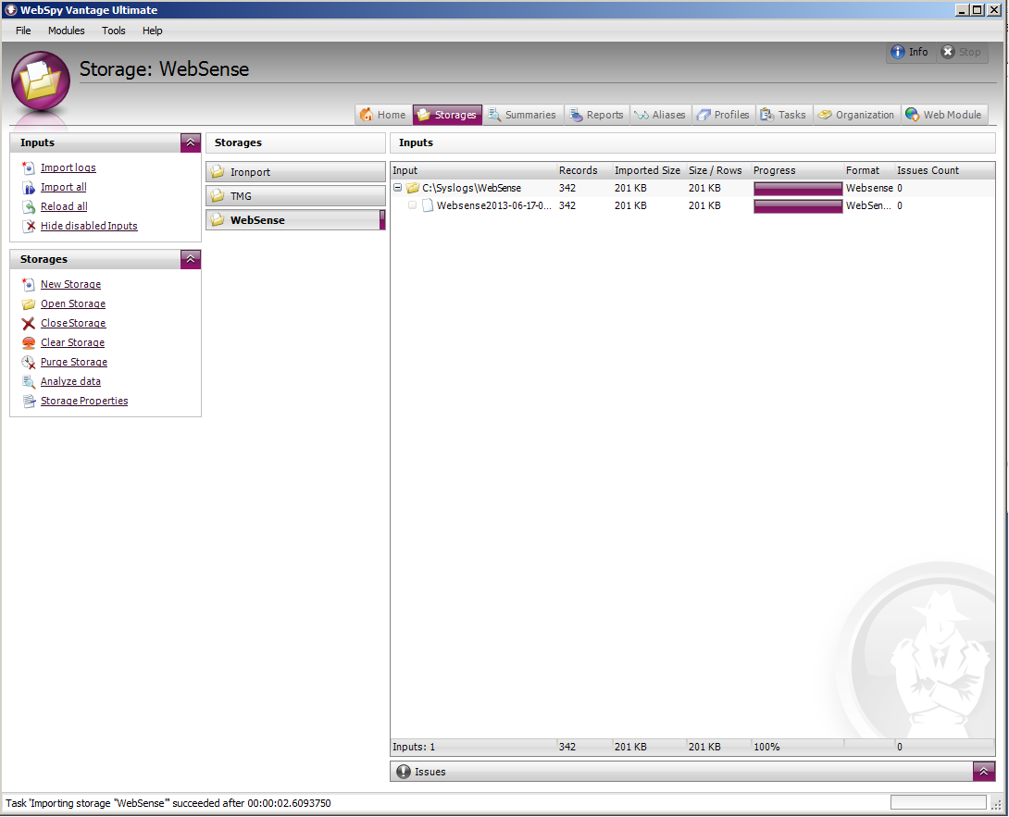The width and height of the screenshot is (1009, 817).
Task: Click the Reload all link
Action: pos(64,206)
